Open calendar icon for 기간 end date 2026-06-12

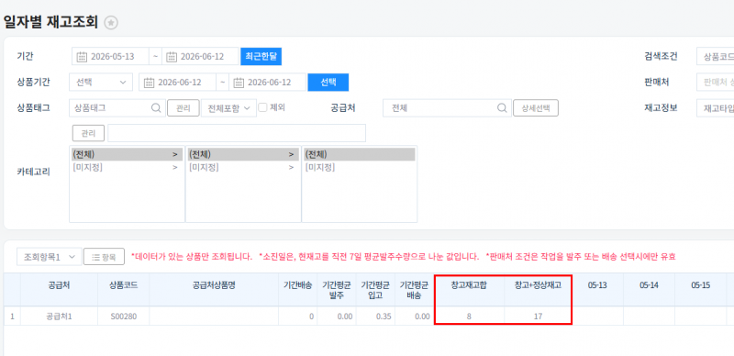[x=172, y=57]
